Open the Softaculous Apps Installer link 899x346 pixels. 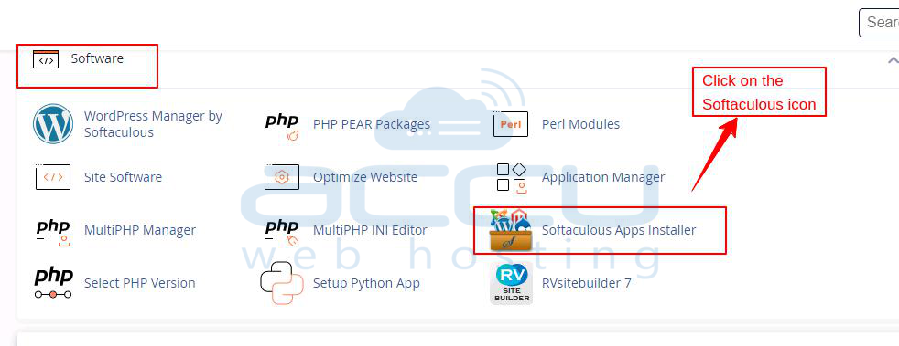619,230
